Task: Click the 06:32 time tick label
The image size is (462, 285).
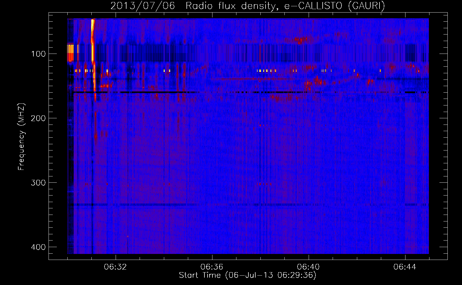Action: pos(115,267)
